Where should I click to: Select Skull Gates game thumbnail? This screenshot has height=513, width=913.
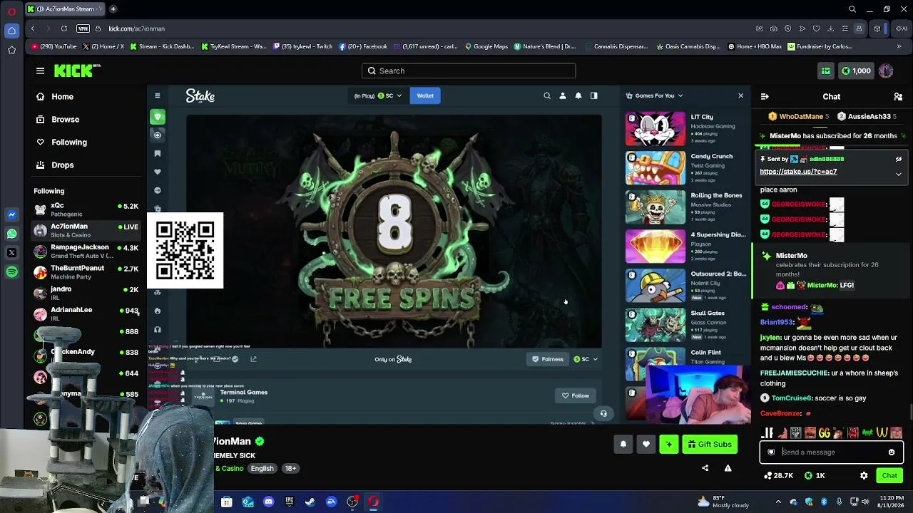655,325
